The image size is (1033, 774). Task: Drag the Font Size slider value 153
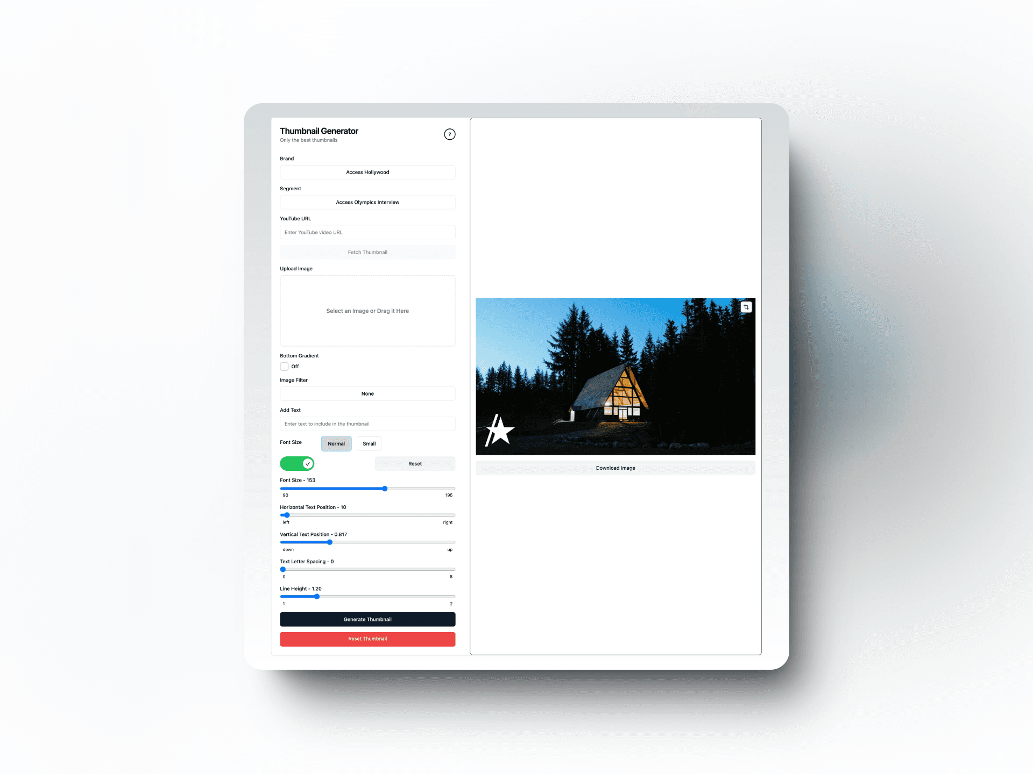pos(384,488)
